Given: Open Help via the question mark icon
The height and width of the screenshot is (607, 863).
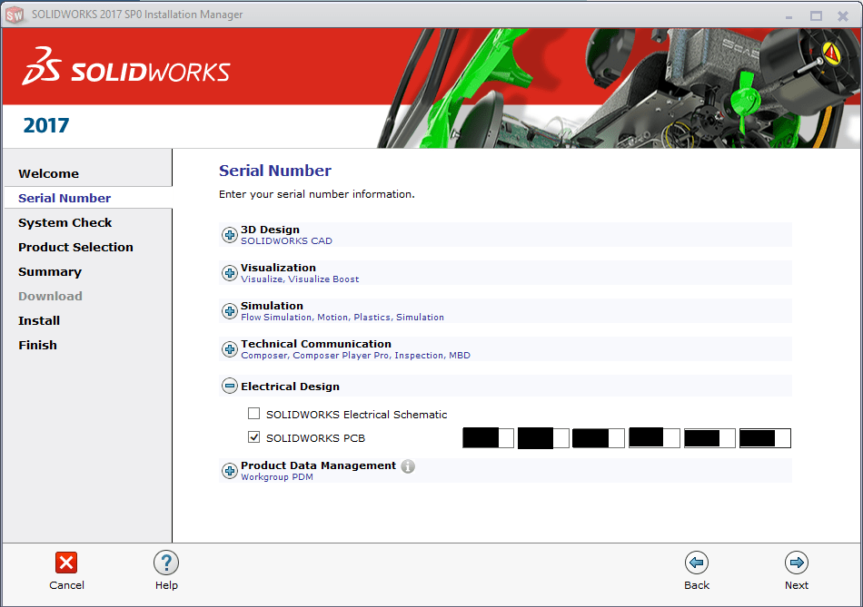Looking at the screenshot, I should [166, 563].
